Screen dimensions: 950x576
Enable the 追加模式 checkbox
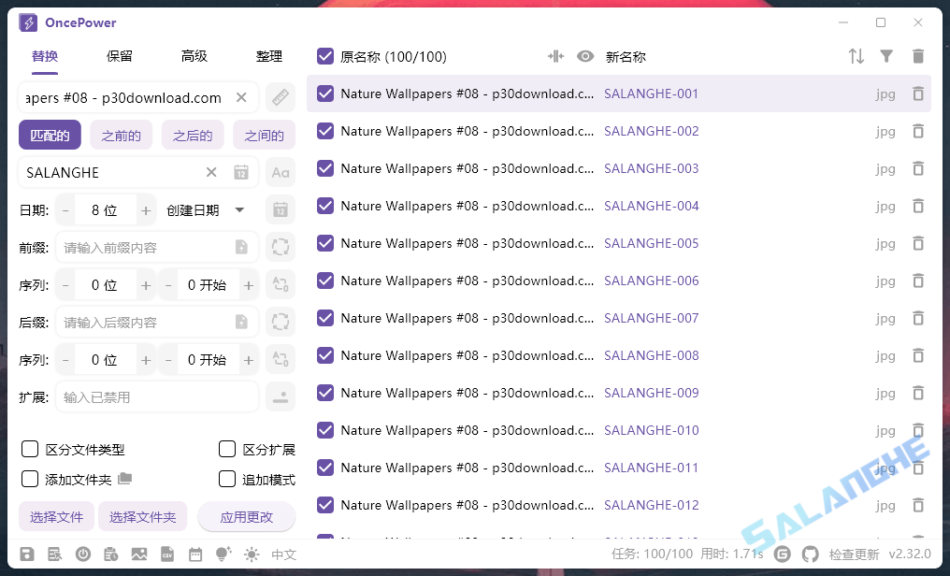coord(227,478)
